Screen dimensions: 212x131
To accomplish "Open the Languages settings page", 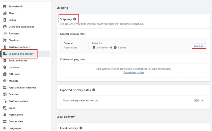I will (15, 128).
